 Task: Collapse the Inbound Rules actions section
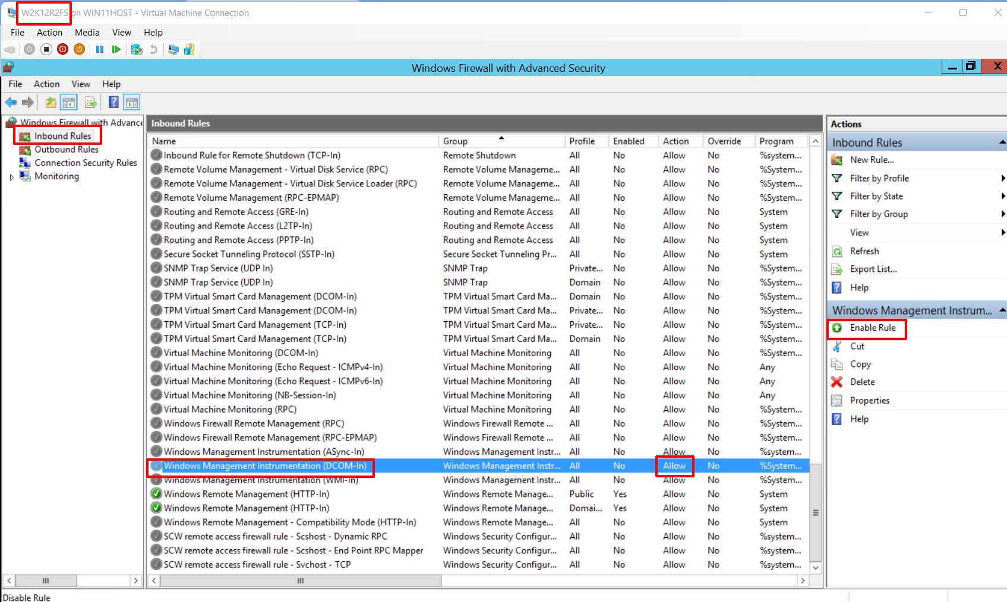1002,142
